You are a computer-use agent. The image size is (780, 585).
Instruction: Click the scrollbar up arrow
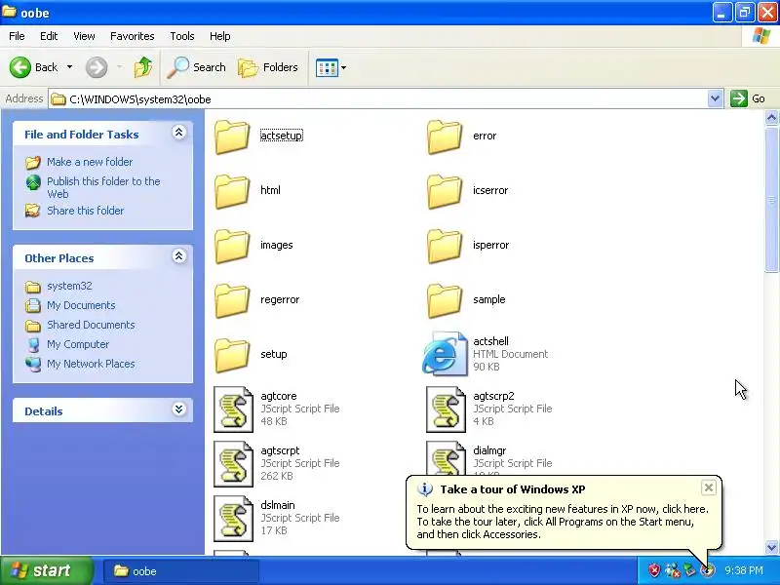click(x=771, y=118)
